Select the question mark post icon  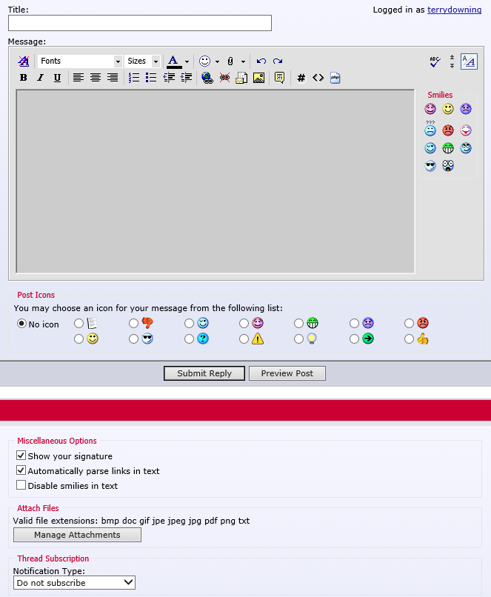coord(189,338)
